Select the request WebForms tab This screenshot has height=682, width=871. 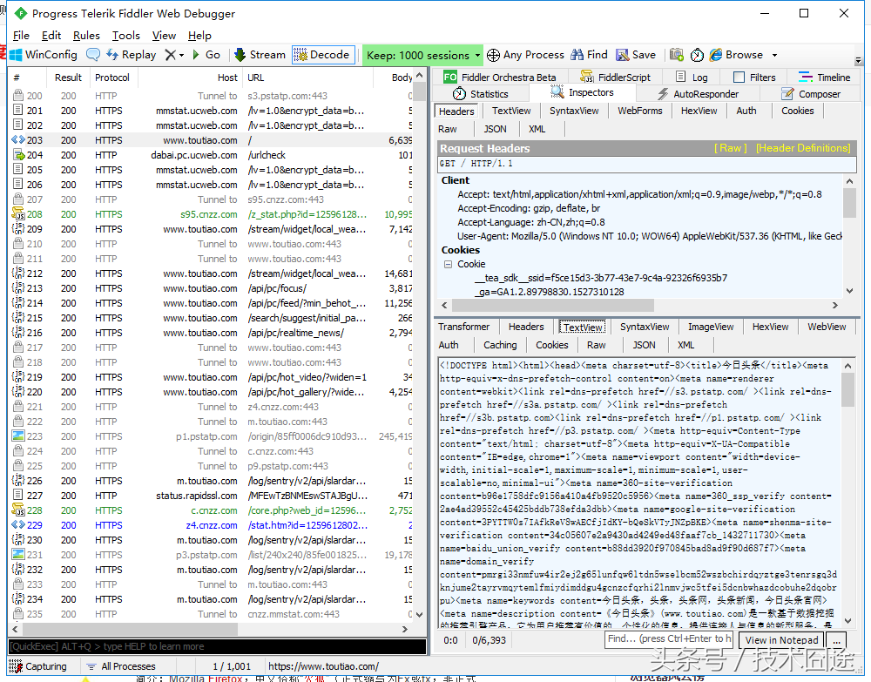click(640, 111)
